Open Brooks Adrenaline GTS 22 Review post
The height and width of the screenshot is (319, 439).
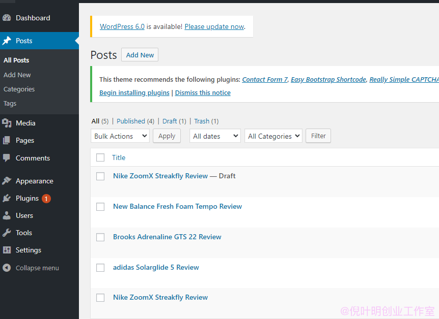click(x=167, y=237)
